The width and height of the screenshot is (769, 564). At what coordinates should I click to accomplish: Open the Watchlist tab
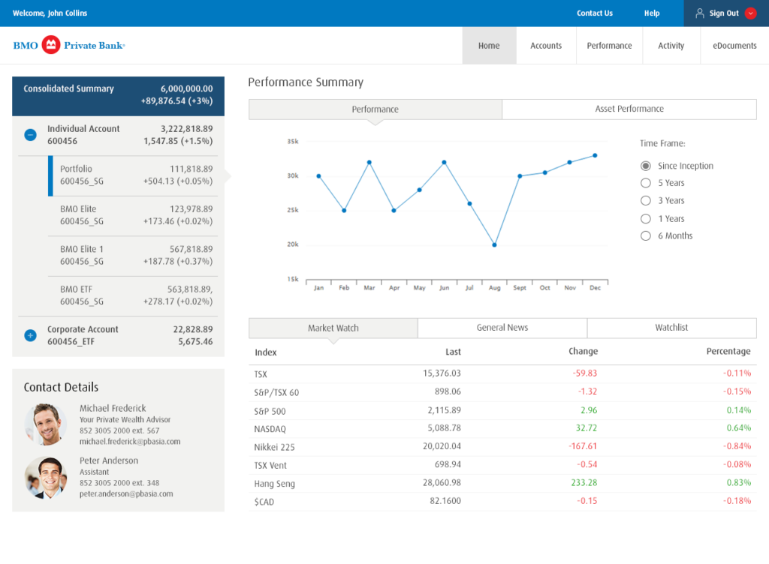point(672,328)
